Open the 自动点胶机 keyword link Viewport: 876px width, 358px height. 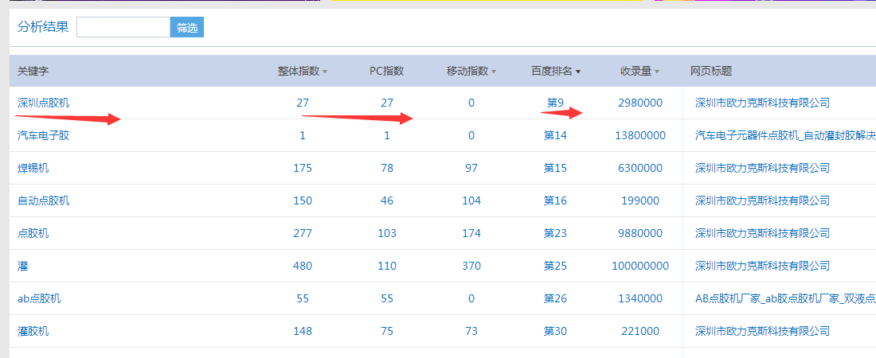tap(44, 200)
